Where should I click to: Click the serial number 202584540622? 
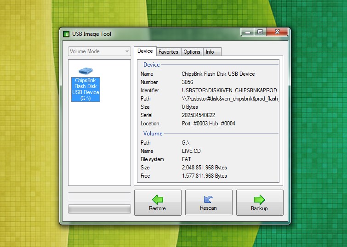[x=199, y=115]
